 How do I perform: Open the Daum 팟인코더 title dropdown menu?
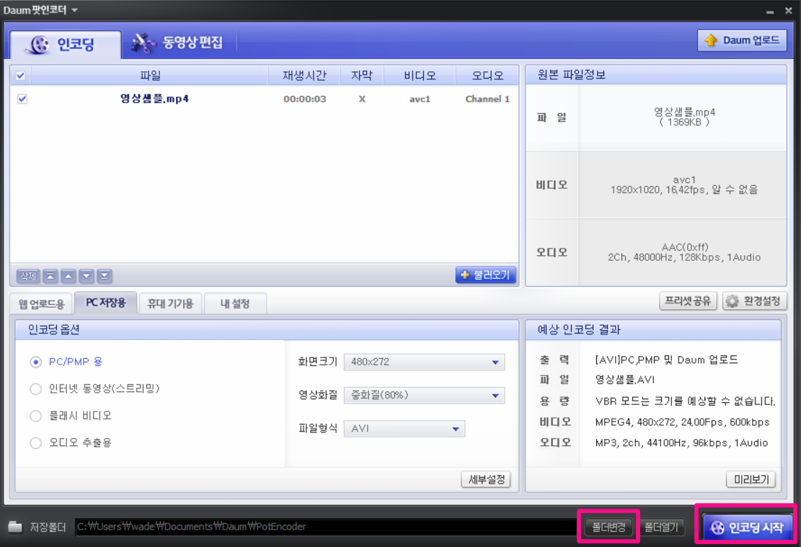[74, 10]
